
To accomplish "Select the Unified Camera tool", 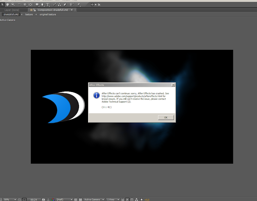I will coord(25,5).
